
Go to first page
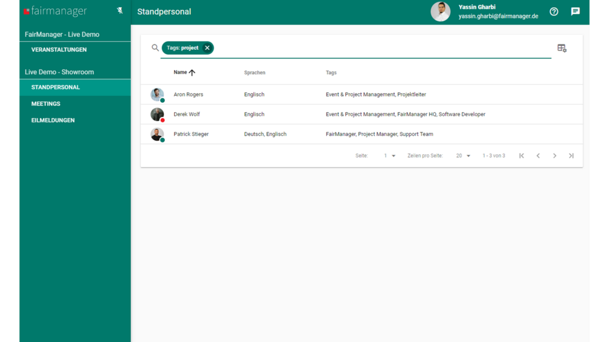pyautogui.click(x=522, y=156)
